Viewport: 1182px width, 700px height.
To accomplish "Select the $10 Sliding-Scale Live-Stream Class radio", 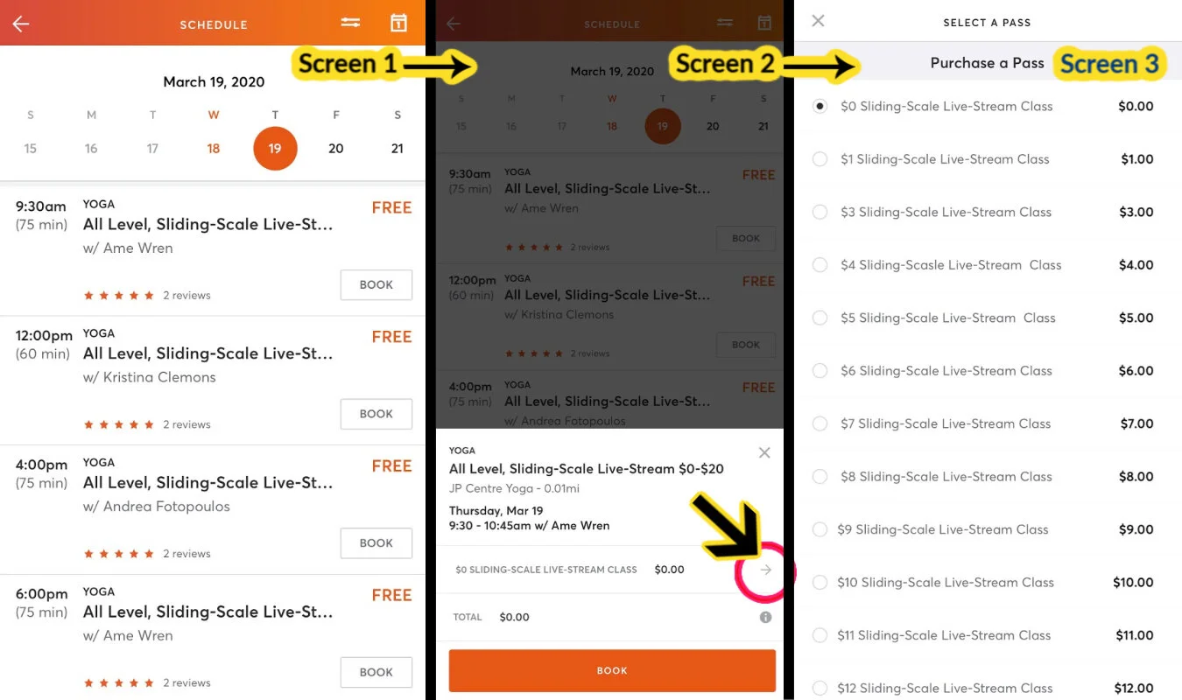I will point(820,583).
